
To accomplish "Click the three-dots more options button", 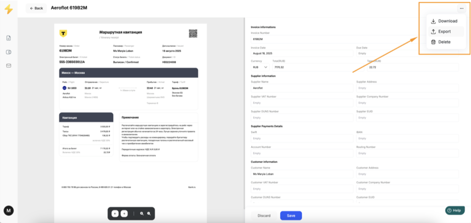I will [x=462, y=9].
